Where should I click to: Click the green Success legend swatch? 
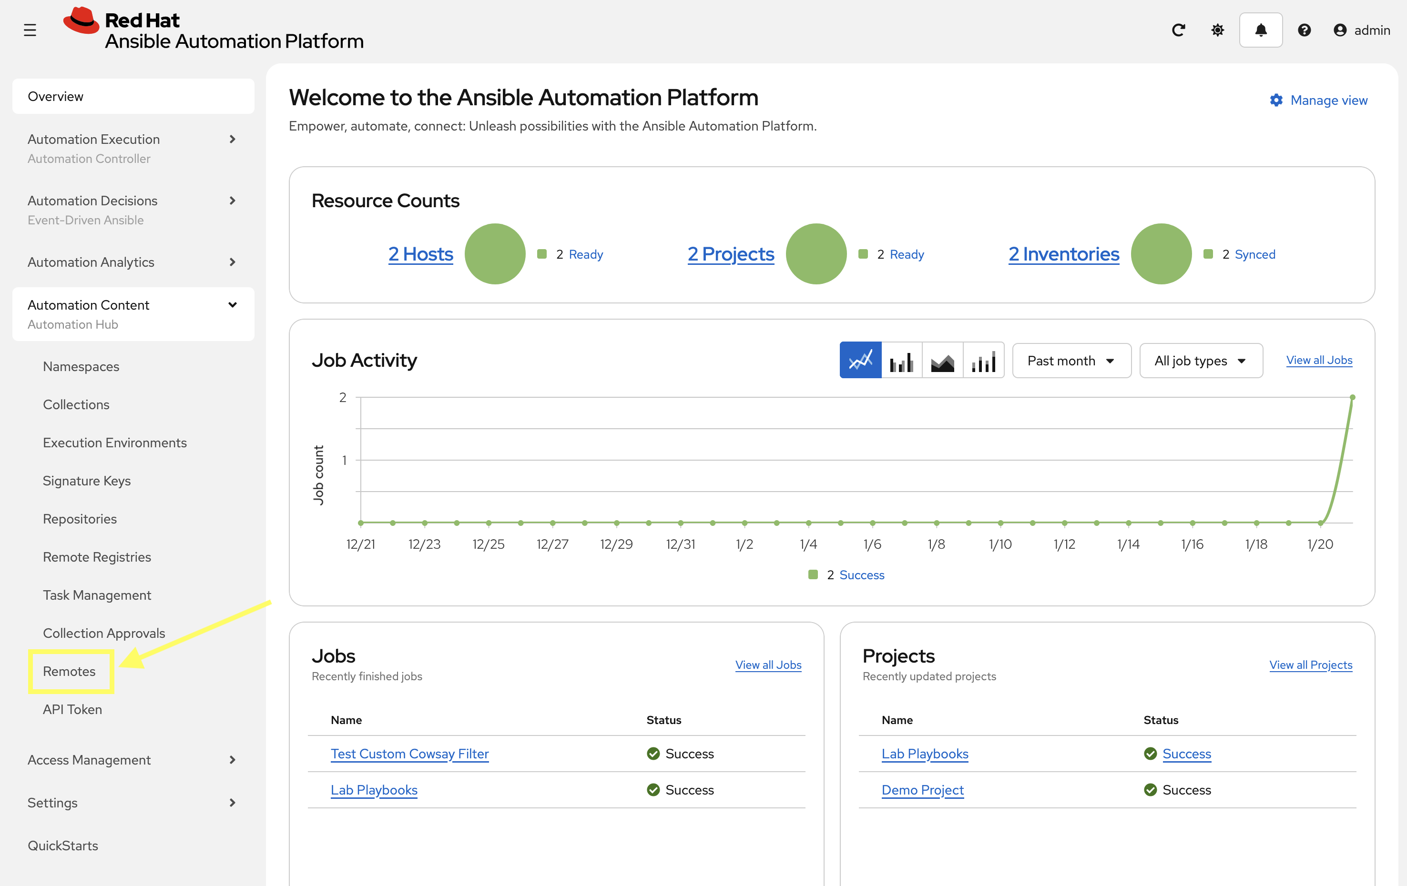click(813, 574)
